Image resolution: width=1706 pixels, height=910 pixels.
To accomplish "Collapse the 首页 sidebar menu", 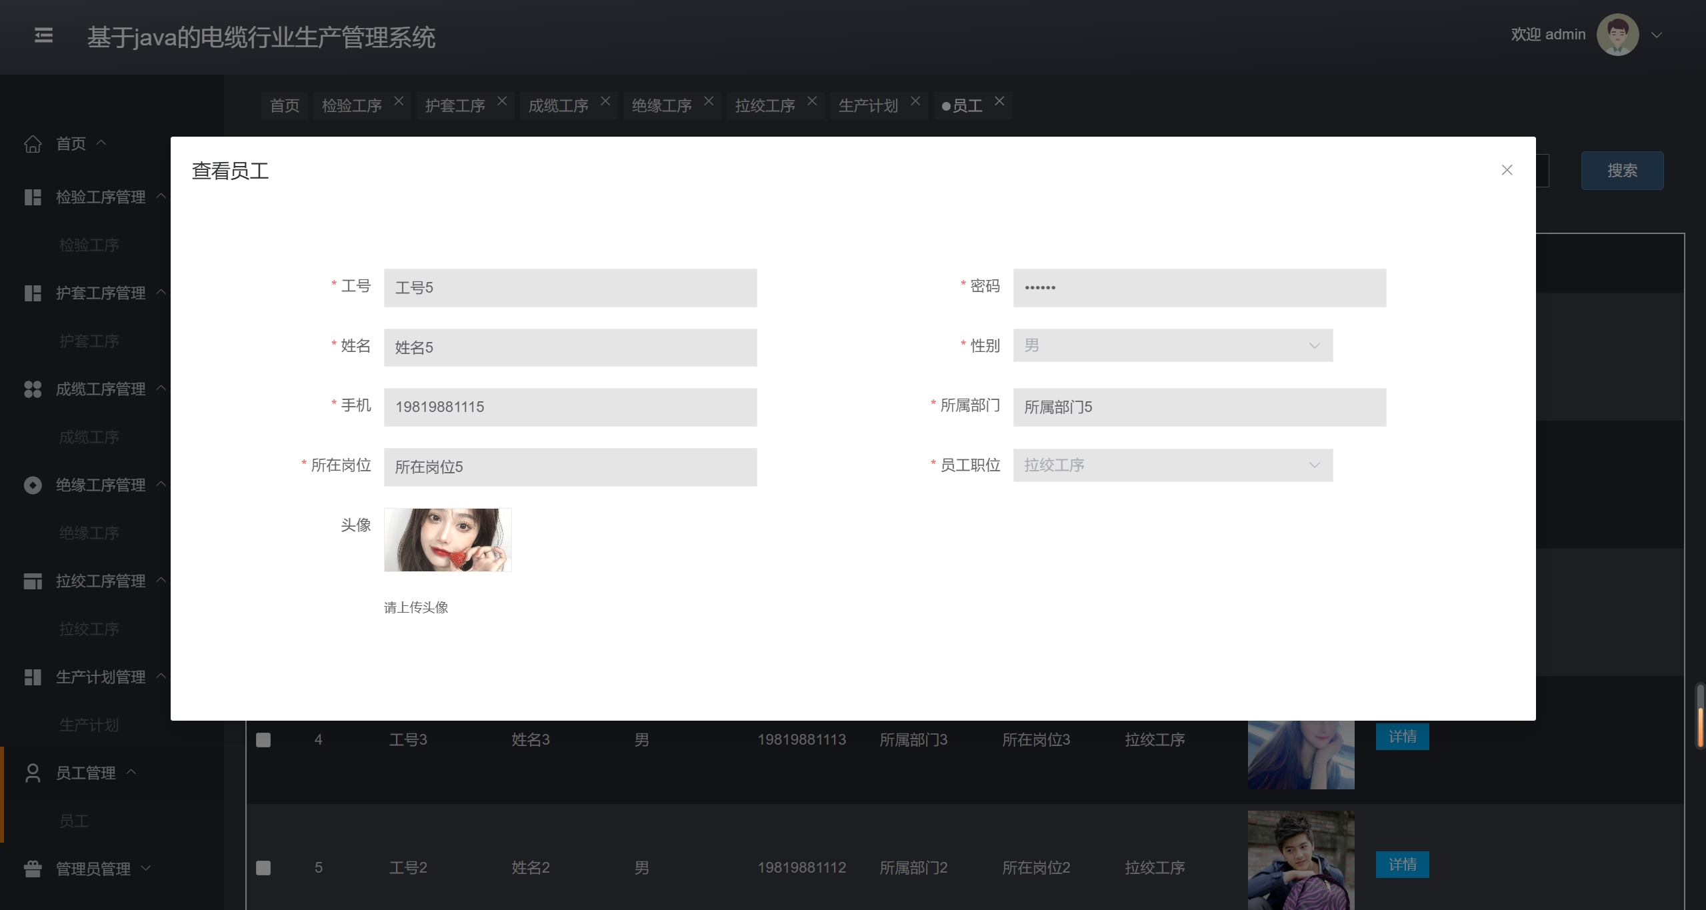I will point(101,142).
